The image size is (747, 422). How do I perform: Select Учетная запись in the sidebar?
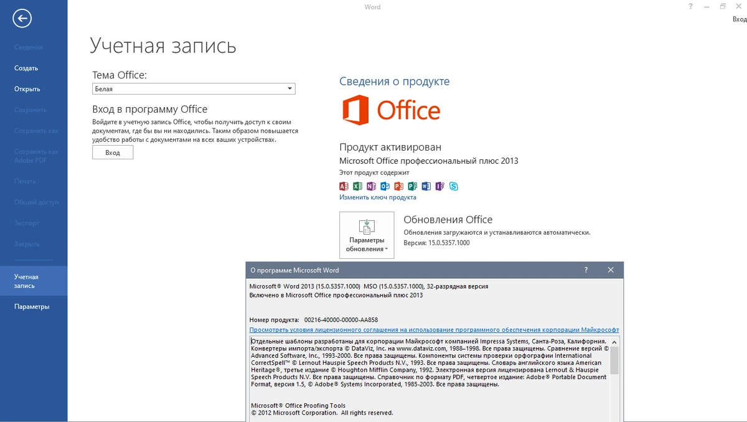34,281
